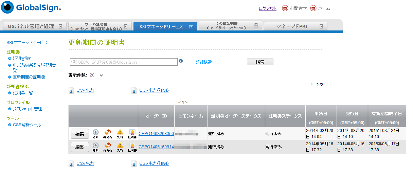Click the bottom CSV出力 link
The width and height of the screenshot is (413, 176).
[x=85, y=163]
